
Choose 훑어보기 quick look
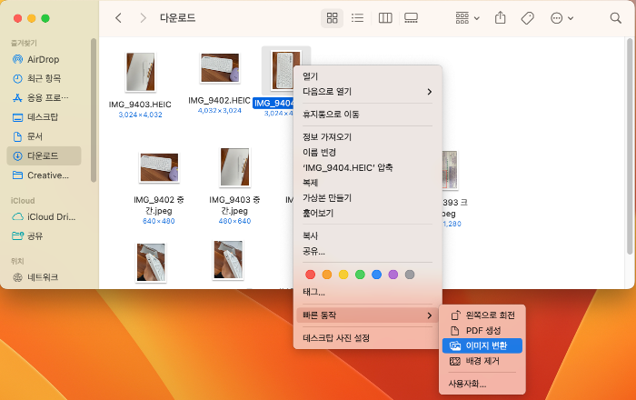point(367,214)
